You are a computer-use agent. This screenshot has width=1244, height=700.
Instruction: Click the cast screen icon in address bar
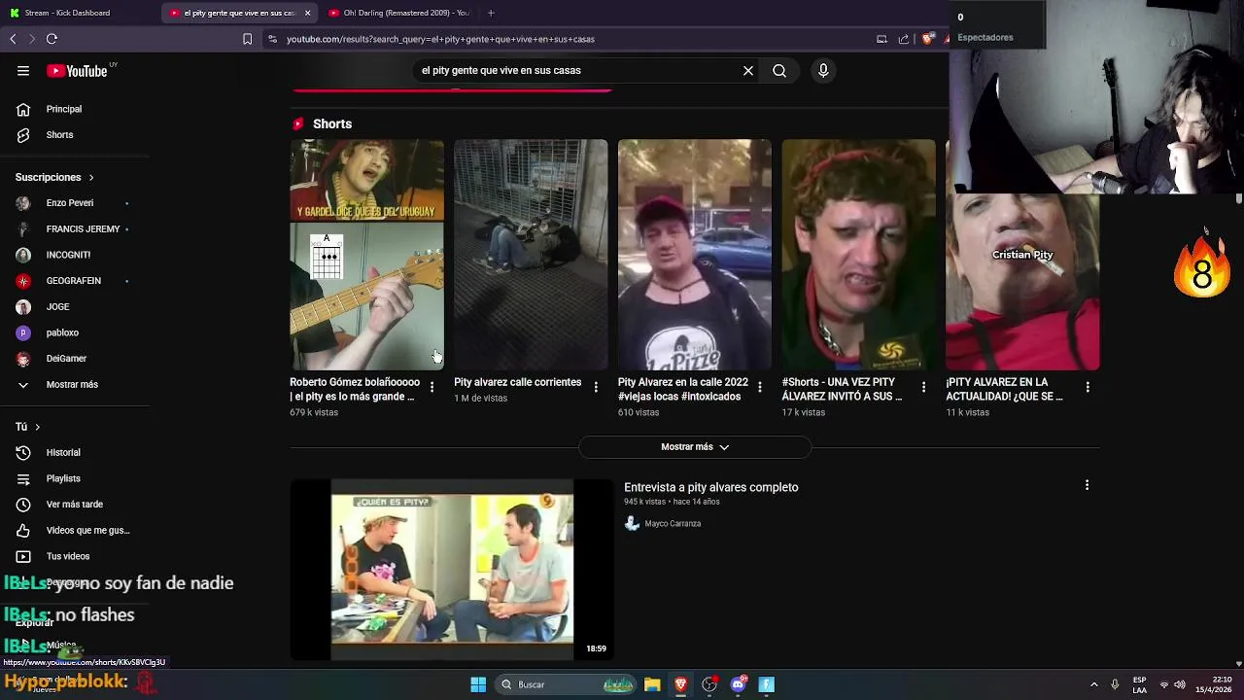(881, 39)
